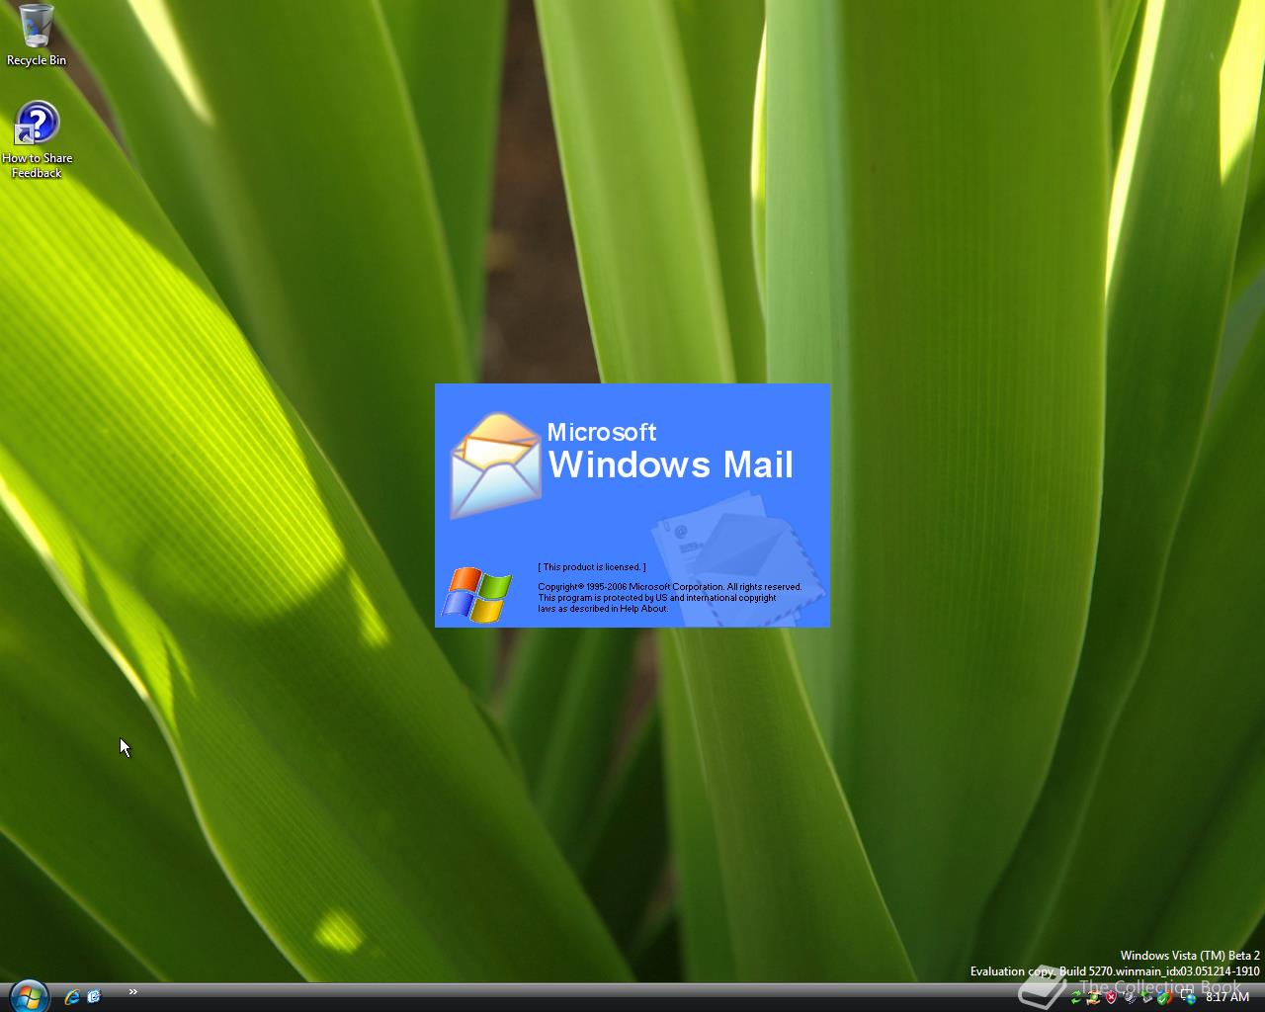Click the green checkmark shield tray icon
Viewport: 1265px width, 1012px height.
tap(1163, 997)
